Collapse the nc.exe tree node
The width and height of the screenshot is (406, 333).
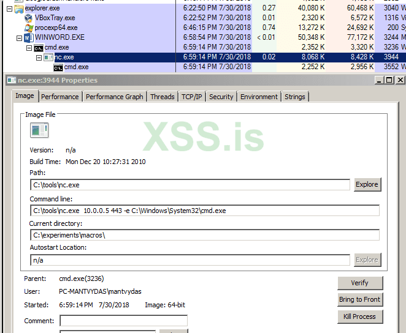39,58
